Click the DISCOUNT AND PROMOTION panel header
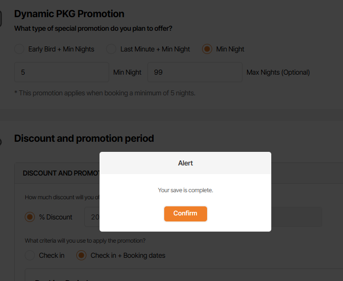 [61, 173]
